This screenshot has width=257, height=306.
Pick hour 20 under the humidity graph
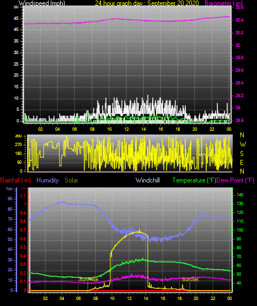(x=196, y=298)
